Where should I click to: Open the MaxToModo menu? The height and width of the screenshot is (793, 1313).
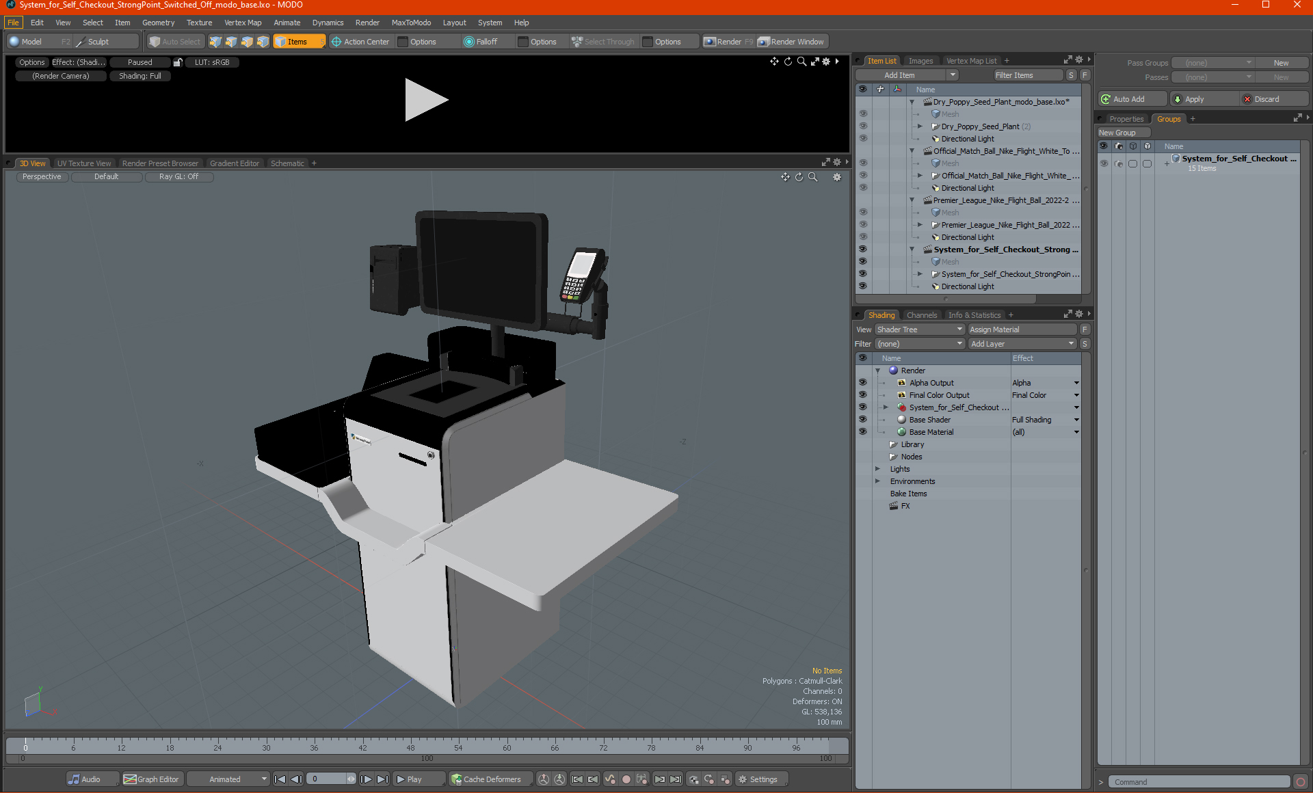pyautogui.click(x=411, y=23)
